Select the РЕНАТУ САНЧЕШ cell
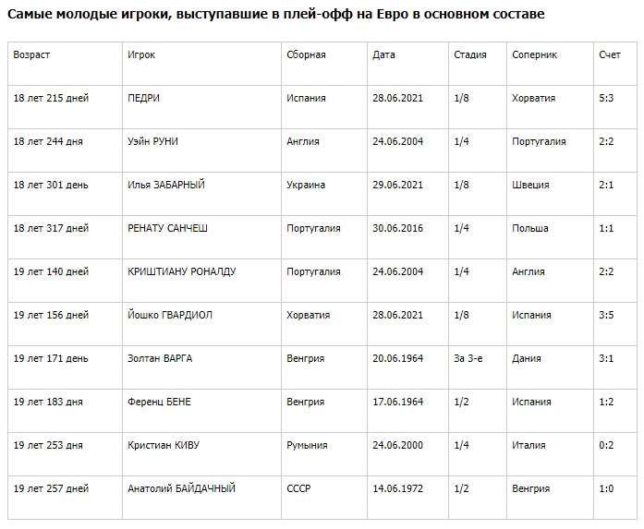 [x=169, y=229]
